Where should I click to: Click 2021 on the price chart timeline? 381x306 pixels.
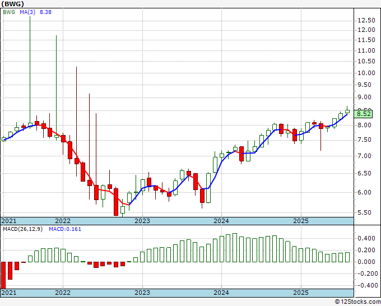tap(9, 221)
